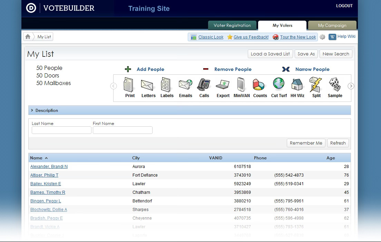Click the city cell Fort Defiance
The width and height of the screenshot is (381, 242).
145,175
